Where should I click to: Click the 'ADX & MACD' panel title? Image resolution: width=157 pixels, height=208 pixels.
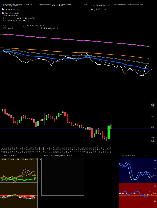coord(10,156)
